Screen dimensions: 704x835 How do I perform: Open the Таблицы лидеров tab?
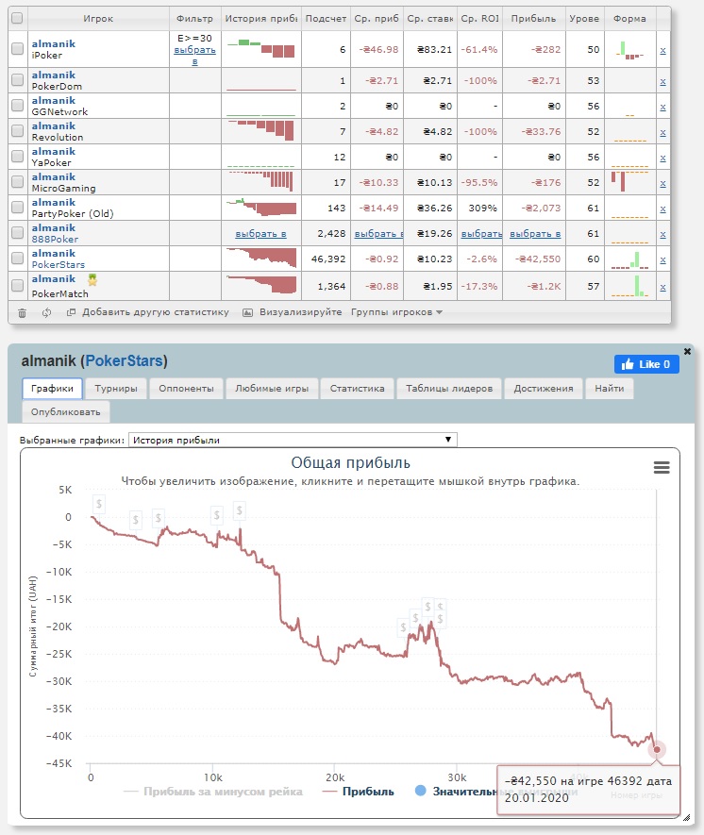pyautogui.click(x=449, y=388)
